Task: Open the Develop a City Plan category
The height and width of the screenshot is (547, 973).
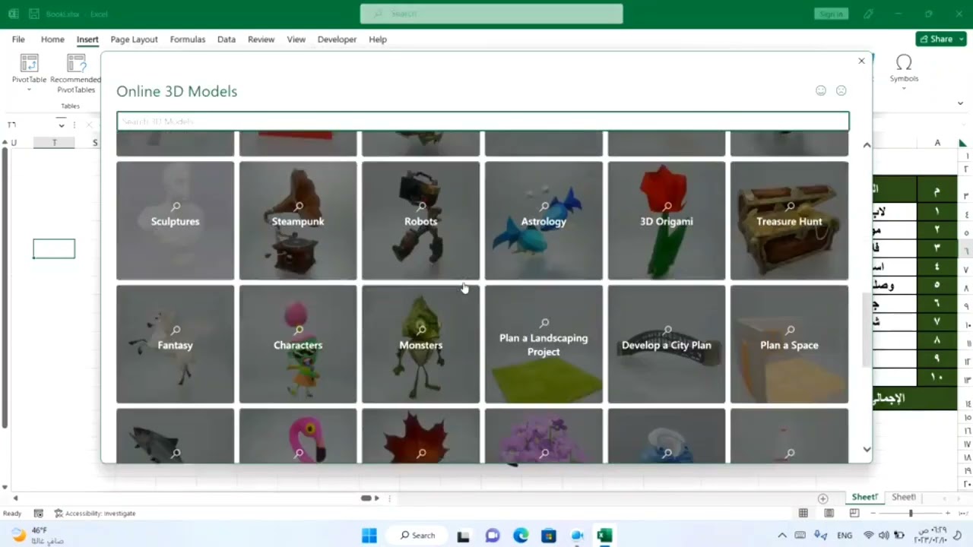Action: pos(667,344)
